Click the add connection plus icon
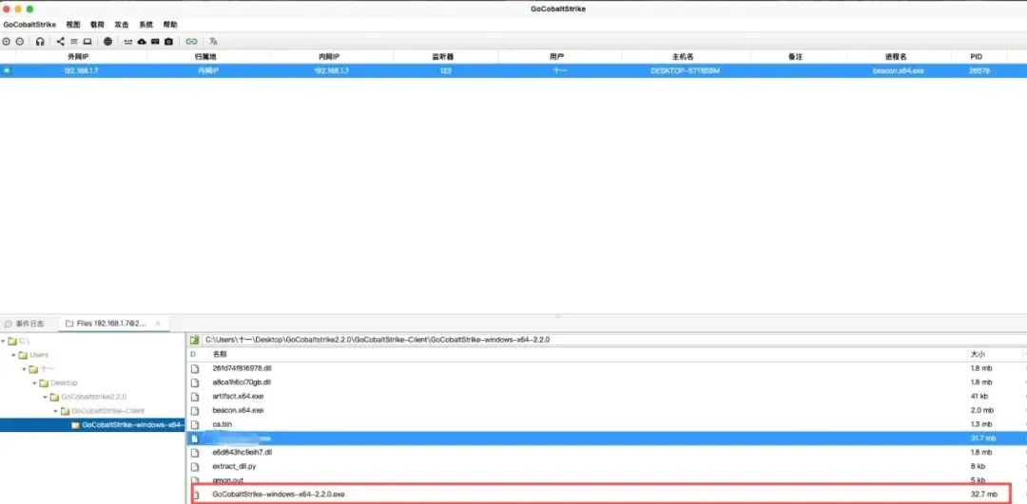The image size is (1027, 504). (x=7, y=41)
